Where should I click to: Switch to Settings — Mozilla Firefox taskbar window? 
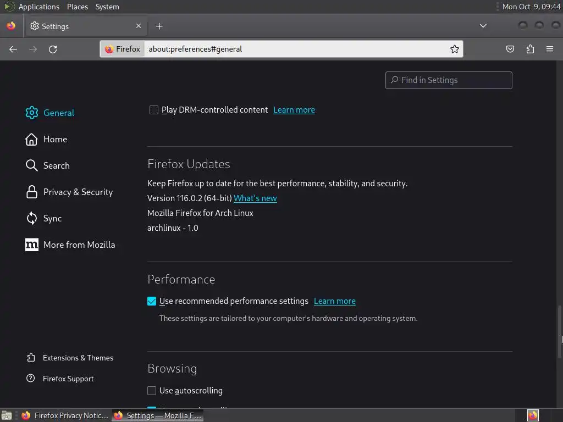click(x=158, y=415)
